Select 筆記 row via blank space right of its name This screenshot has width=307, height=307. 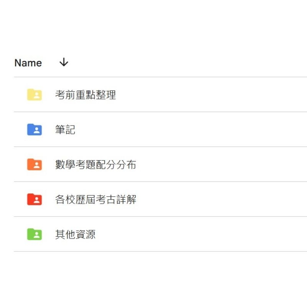[x=191, y=129]
